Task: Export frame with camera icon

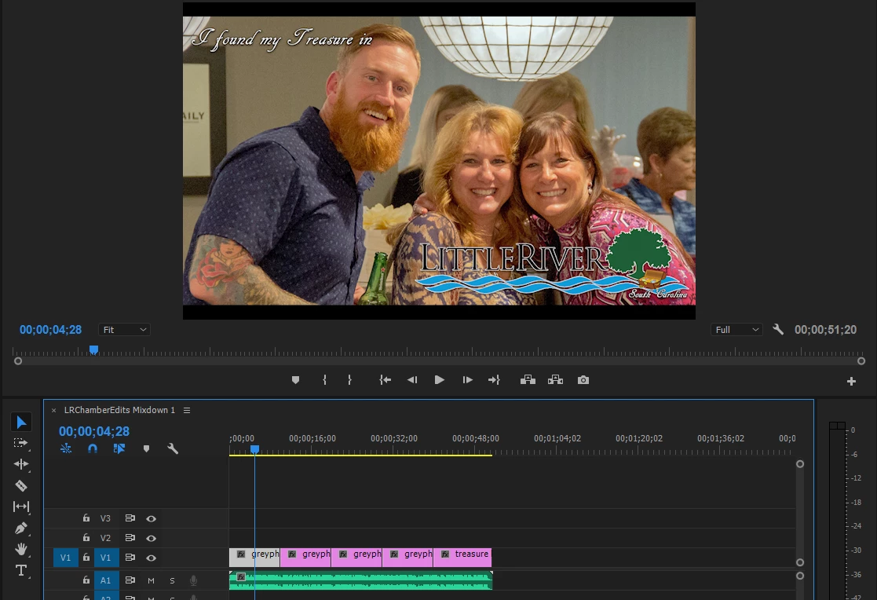Action: tap(583, 380)
